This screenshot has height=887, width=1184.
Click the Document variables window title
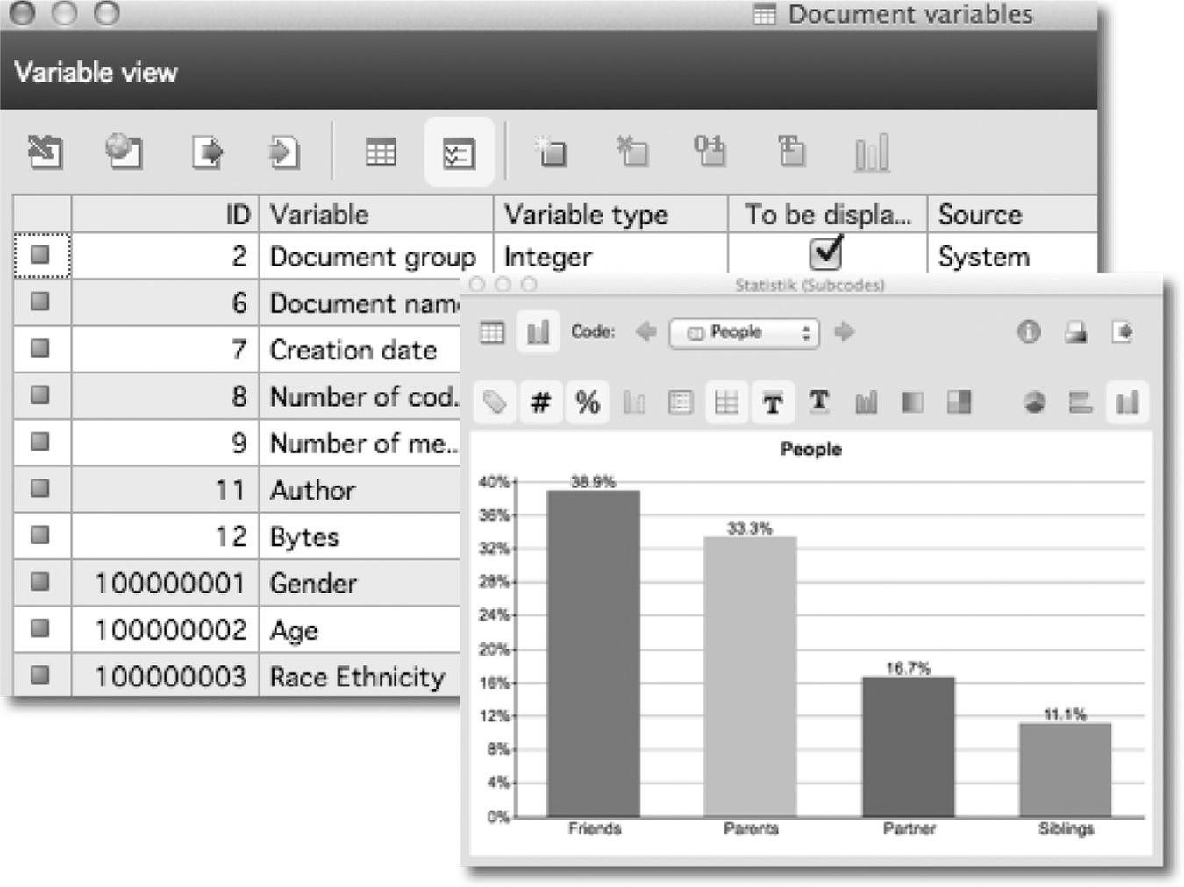[x=909, y=14]
